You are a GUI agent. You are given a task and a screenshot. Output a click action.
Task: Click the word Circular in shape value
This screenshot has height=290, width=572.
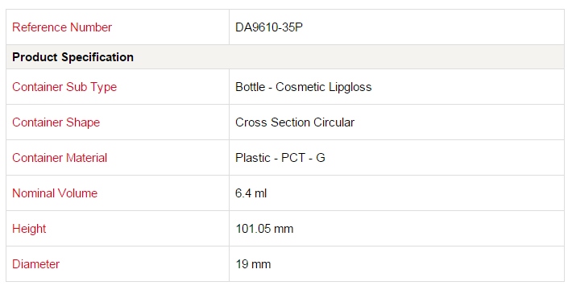[x=334, y=122]
